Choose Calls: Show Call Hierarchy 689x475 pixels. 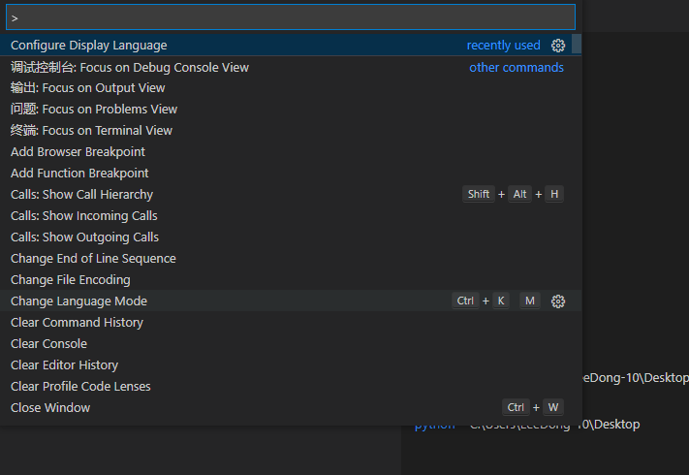pyautogui.click(x=81, y=195)
